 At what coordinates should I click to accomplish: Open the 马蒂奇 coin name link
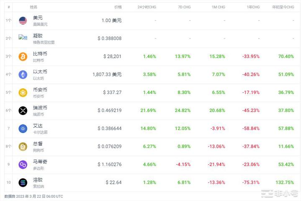pyautogui.click(x=40, y=162)
